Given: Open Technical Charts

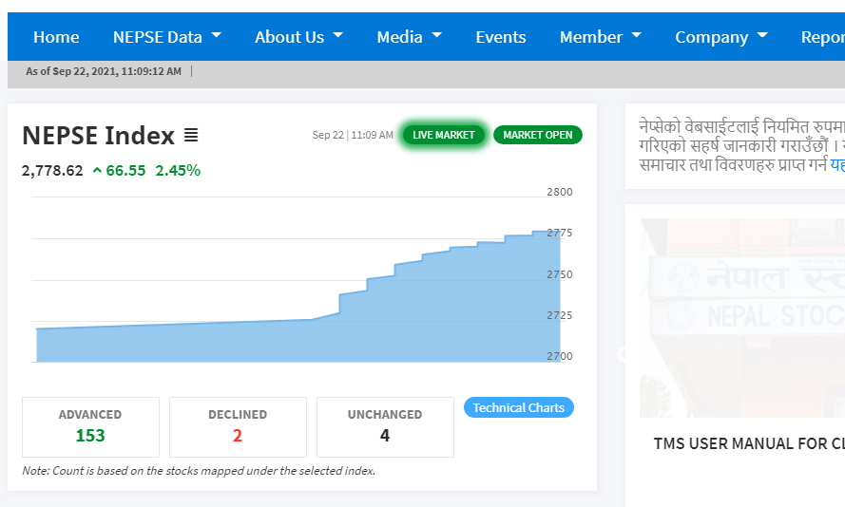Looking at the screenshot, I should coord(518,408).
